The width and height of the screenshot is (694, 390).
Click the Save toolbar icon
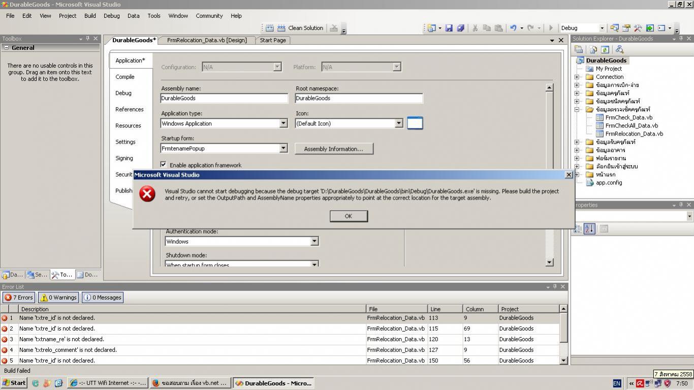[449, 28]
